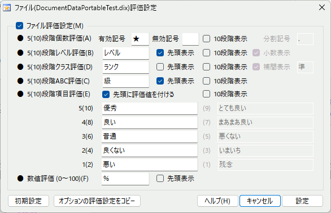Click the 悪い field for 1(2)
331x213 pixels.
tap(150, 165)
